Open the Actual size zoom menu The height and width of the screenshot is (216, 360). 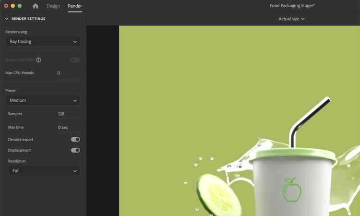291,19
